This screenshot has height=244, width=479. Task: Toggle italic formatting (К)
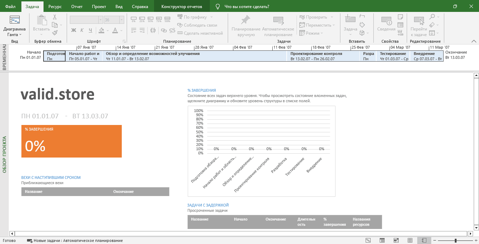click(82, 30)
